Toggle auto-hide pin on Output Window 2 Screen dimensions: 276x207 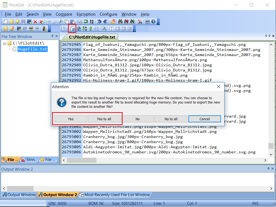click(268, 169)
